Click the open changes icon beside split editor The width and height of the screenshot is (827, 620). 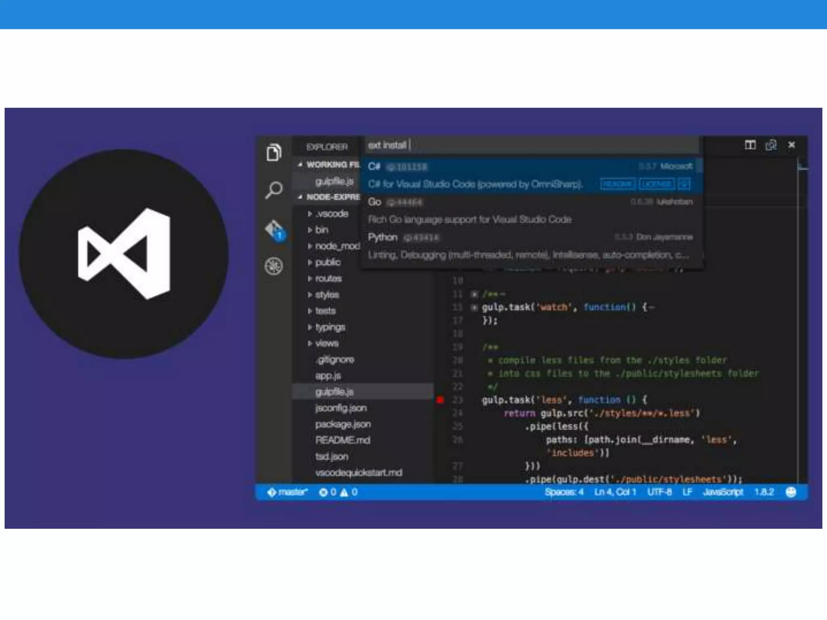click(770, 145)
